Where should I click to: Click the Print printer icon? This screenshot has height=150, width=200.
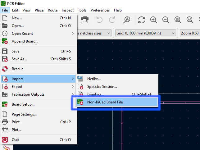5,122
